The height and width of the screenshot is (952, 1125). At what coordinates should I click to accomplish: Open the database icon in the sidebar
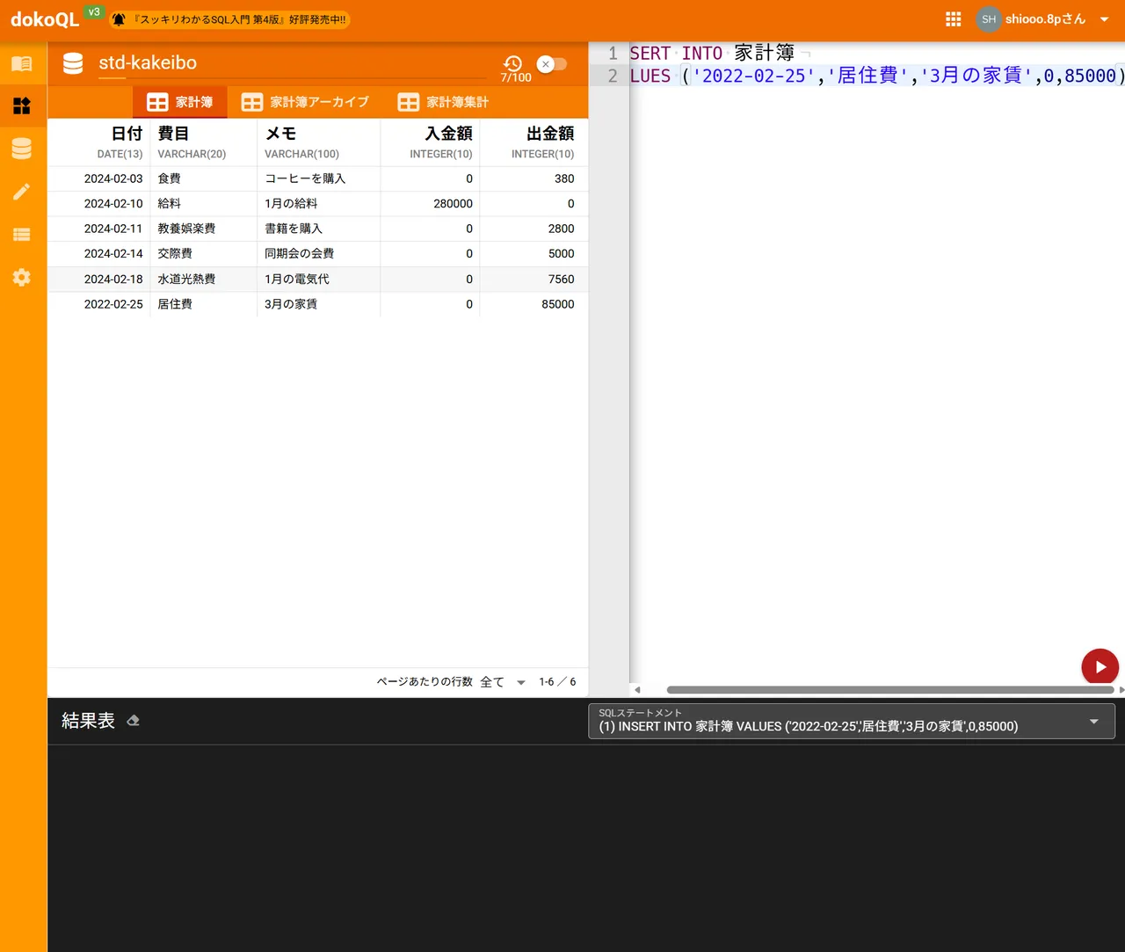point(22,149)
